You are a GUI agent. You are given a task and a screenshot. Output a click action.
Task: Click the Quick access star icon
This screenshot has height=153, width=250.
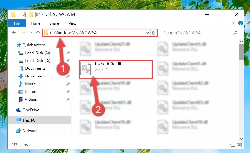[x=19, y=45]
